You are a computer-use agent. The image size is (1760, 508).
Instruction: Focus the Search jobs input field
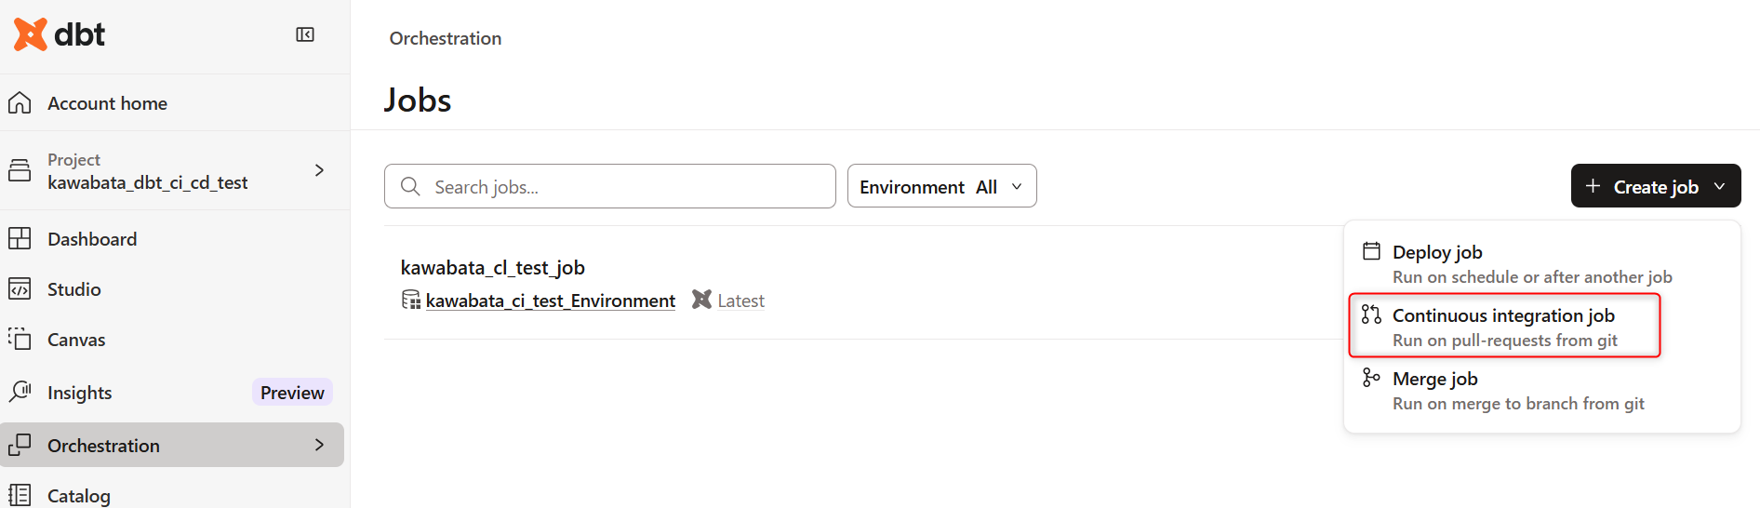(x=609, y=186)
